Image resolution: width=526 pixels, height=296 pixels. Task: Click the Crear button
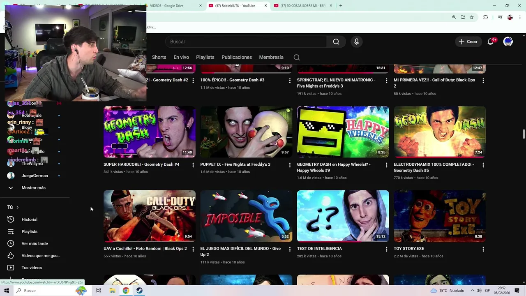[x=468, y=42]
